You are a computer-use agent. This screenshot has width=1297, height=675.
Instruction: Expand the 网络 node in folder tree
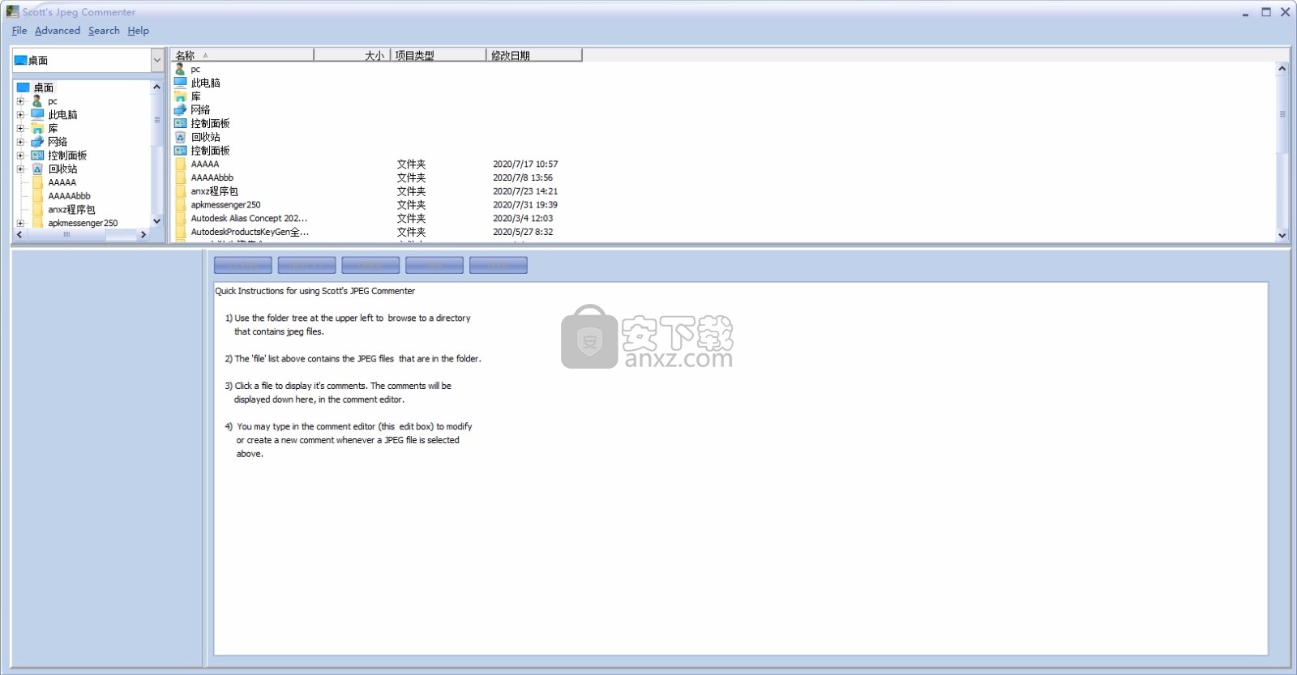tap(20, 142)
